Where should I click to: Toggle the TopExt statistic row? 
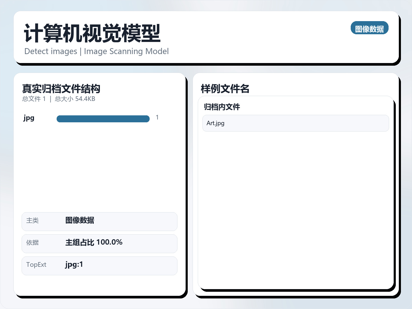99,265
